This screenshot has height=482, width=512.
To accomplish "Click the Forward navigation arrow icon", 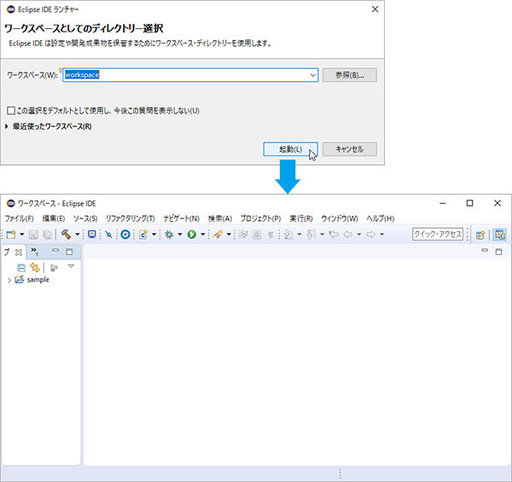I will 370,235.
